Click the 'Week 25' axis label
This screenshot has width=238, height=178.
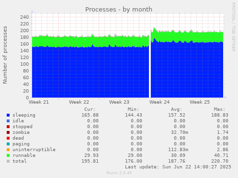click(200, 102)
